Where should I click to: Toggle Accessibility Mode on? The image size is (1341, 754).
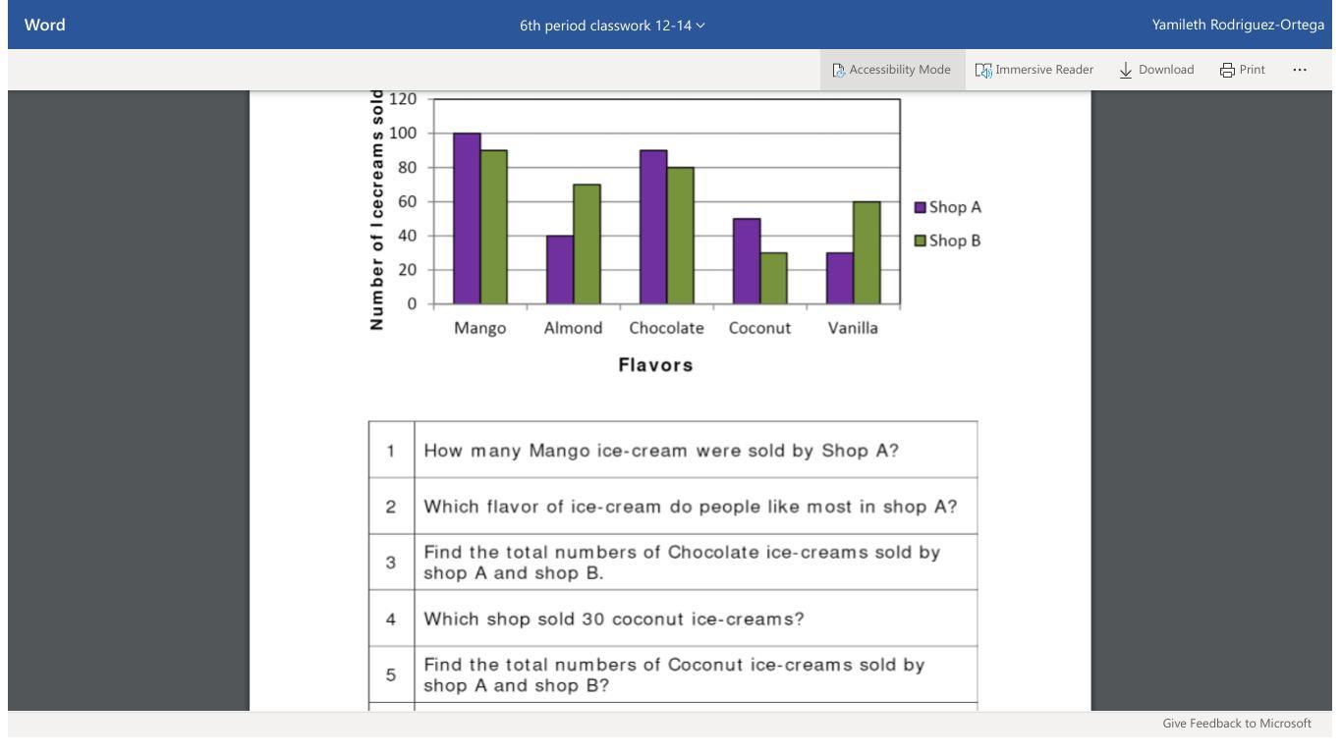click(892, 70)
